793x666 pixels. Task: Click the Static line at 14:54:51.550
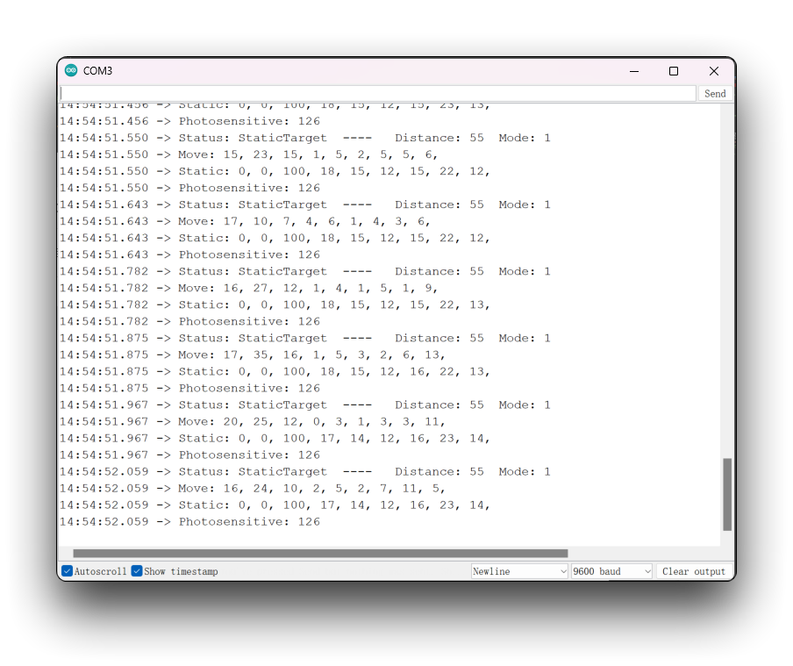(x=275, y=171)
